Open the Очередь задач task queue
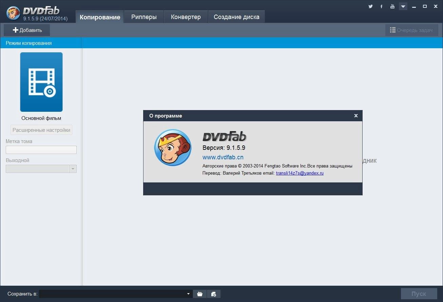This screenshot has height=302, width=443. (x=411, y=30)
